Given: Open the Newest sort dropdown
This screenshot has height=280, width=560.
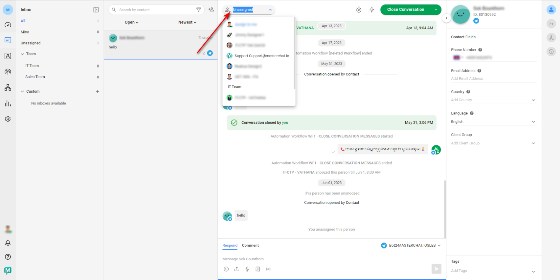Looking at the screenshot, I should point(187,22).
